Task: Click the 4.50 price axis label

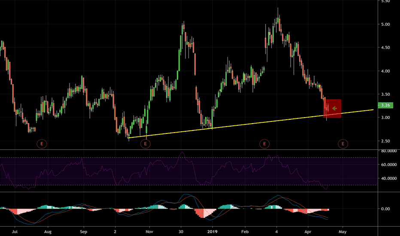Action: (385, 48)
